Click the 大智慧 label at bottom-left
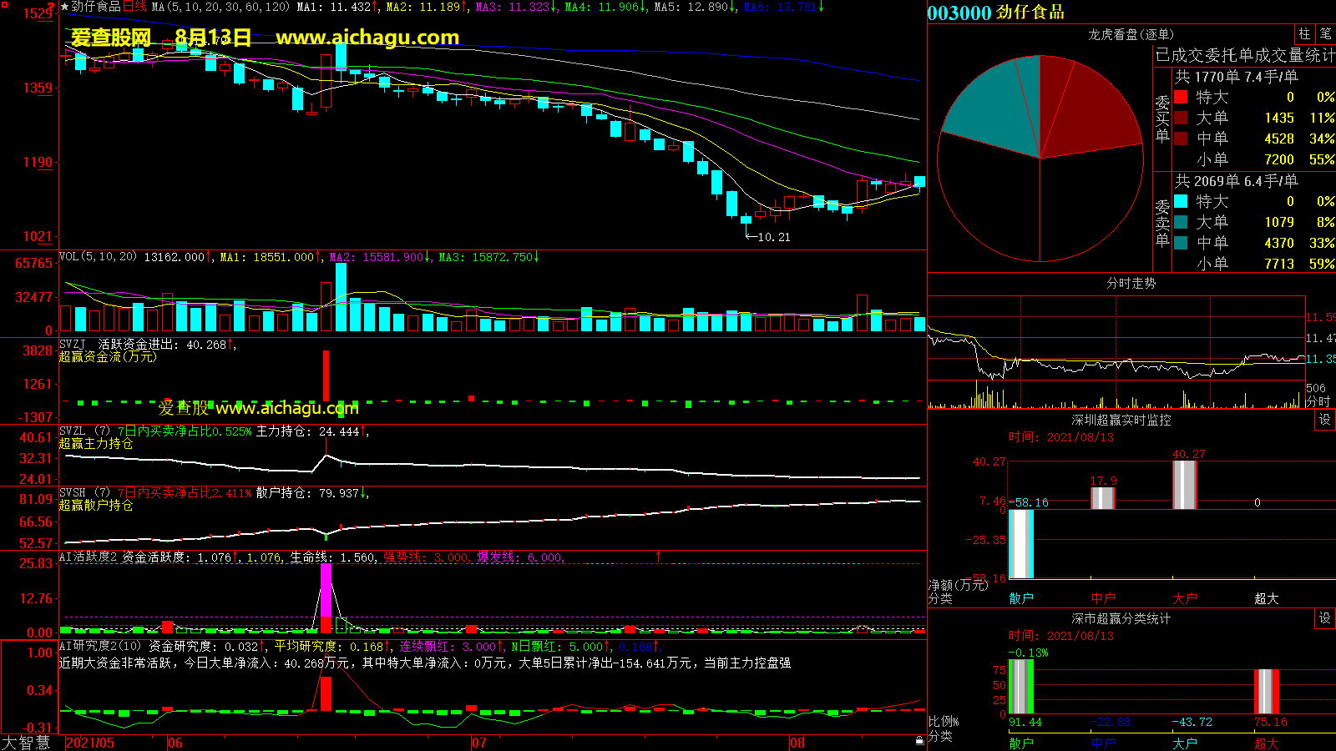 click(26, 743)
